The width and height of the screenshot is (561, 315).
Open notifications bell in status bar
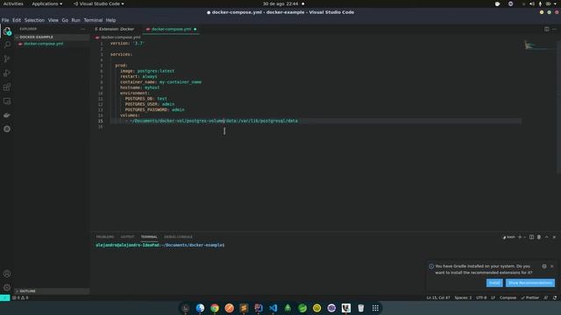[555, 297]
